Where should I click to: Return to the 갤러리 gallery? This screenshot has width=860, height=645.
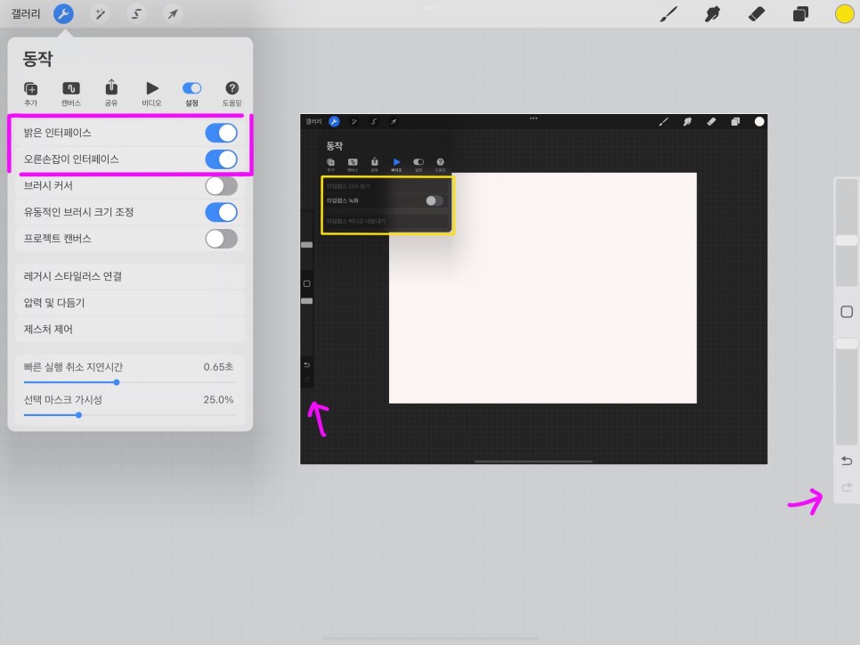point(26,13)
